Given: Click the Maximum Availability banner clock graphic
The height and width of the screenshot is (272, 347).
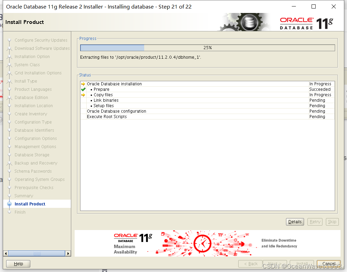Looking at the screenshot, I should [x=202, y=243].
